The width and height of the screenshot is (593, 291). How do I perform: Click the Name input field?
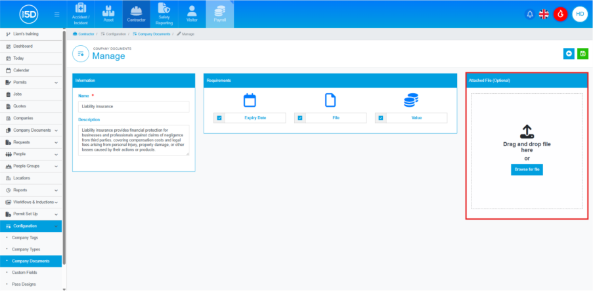pyautogui.click(x=133, y=106)
